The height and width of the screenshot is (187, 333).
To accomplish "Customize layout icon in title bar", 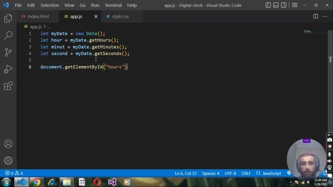I will pyautogui.click(x=294, y=5).
